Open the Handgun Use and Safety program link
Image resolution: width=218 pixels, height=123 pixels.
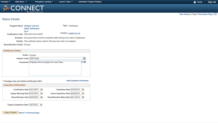pyautogui.click(x=32, y=29)
